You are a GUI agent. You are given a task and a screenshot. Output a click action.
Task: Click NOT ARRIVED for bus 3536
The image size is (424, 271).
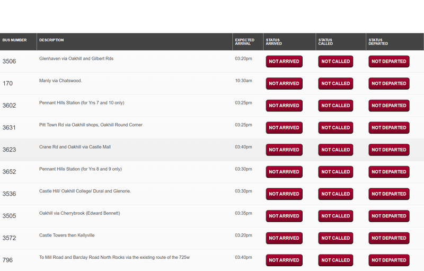click(284, 194)
